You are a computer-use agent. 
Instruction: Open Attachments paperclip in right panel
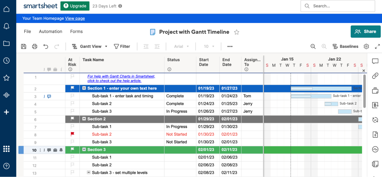[x=375, y=76]
